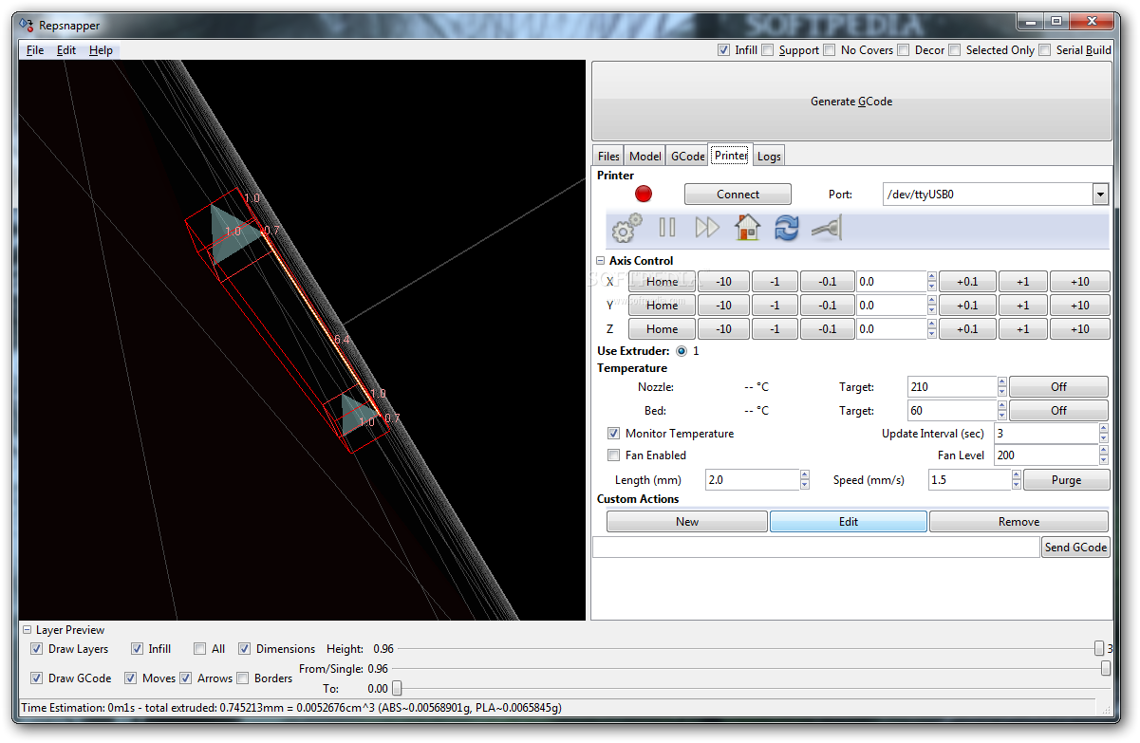Collapse the Axis Control section
The image size is (1140, 743).
(601, 260)
